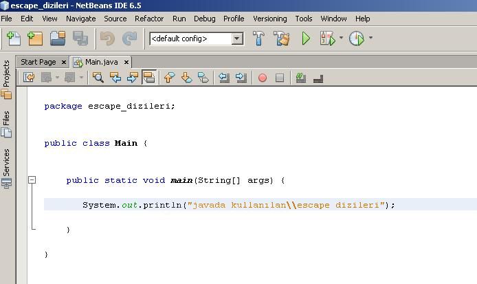
Task: Click the New Project icon
Action: click(35, 39)
